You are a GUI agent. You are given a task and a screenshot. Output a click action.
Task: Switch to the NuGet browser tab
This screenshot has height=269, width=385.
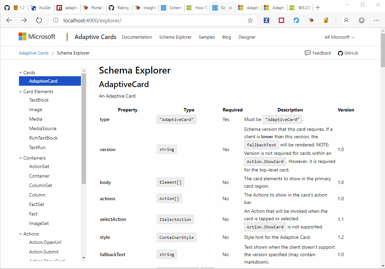click(41, 8)
